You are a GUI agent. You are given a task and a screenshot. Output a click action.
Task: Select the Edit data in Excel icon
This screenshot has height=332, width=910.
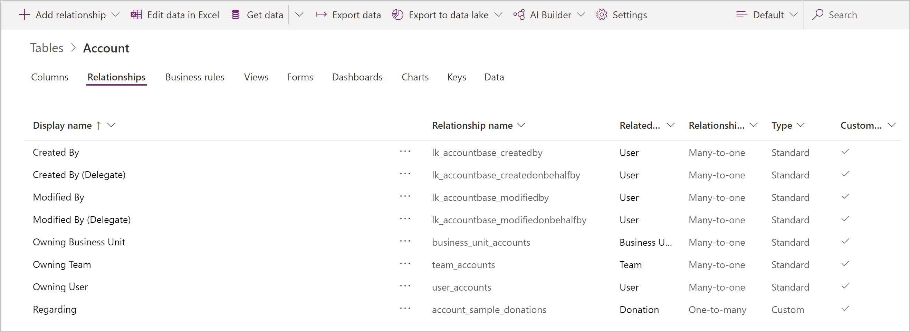click(136, 14)
